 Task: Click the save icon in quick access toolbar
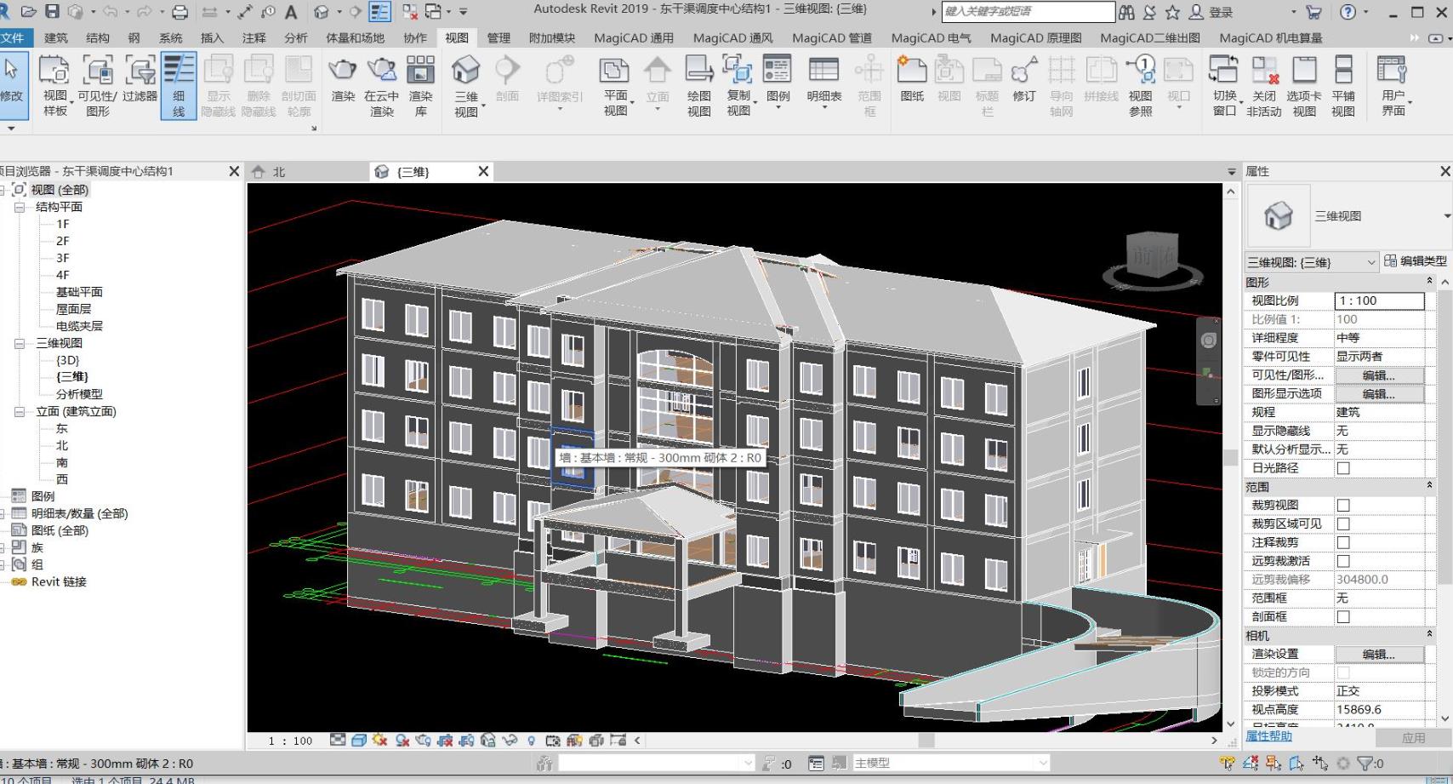53,12
